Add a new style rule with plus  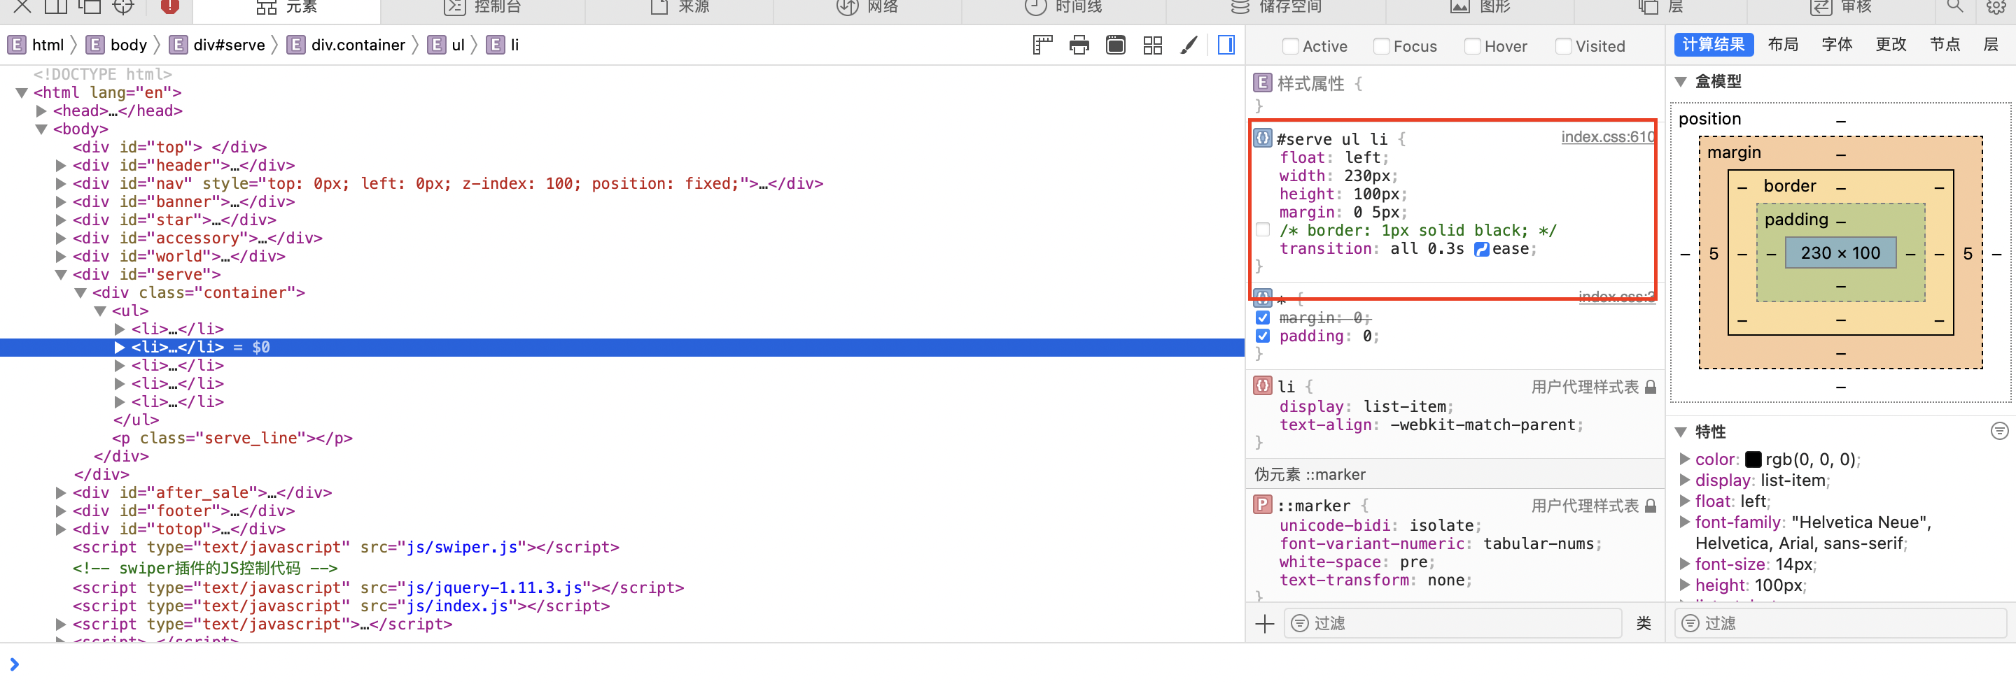coord(1265,624)
